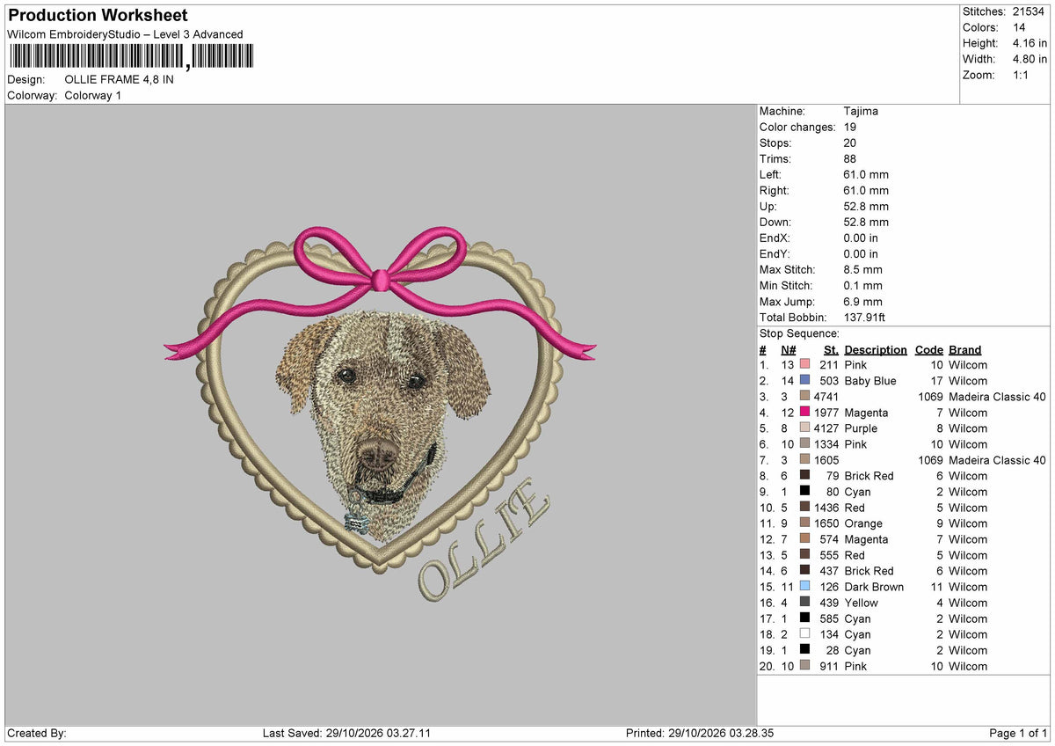Select the Machine value Tajima
Screen dimensions: 1055x746
(x=861, y=112)
